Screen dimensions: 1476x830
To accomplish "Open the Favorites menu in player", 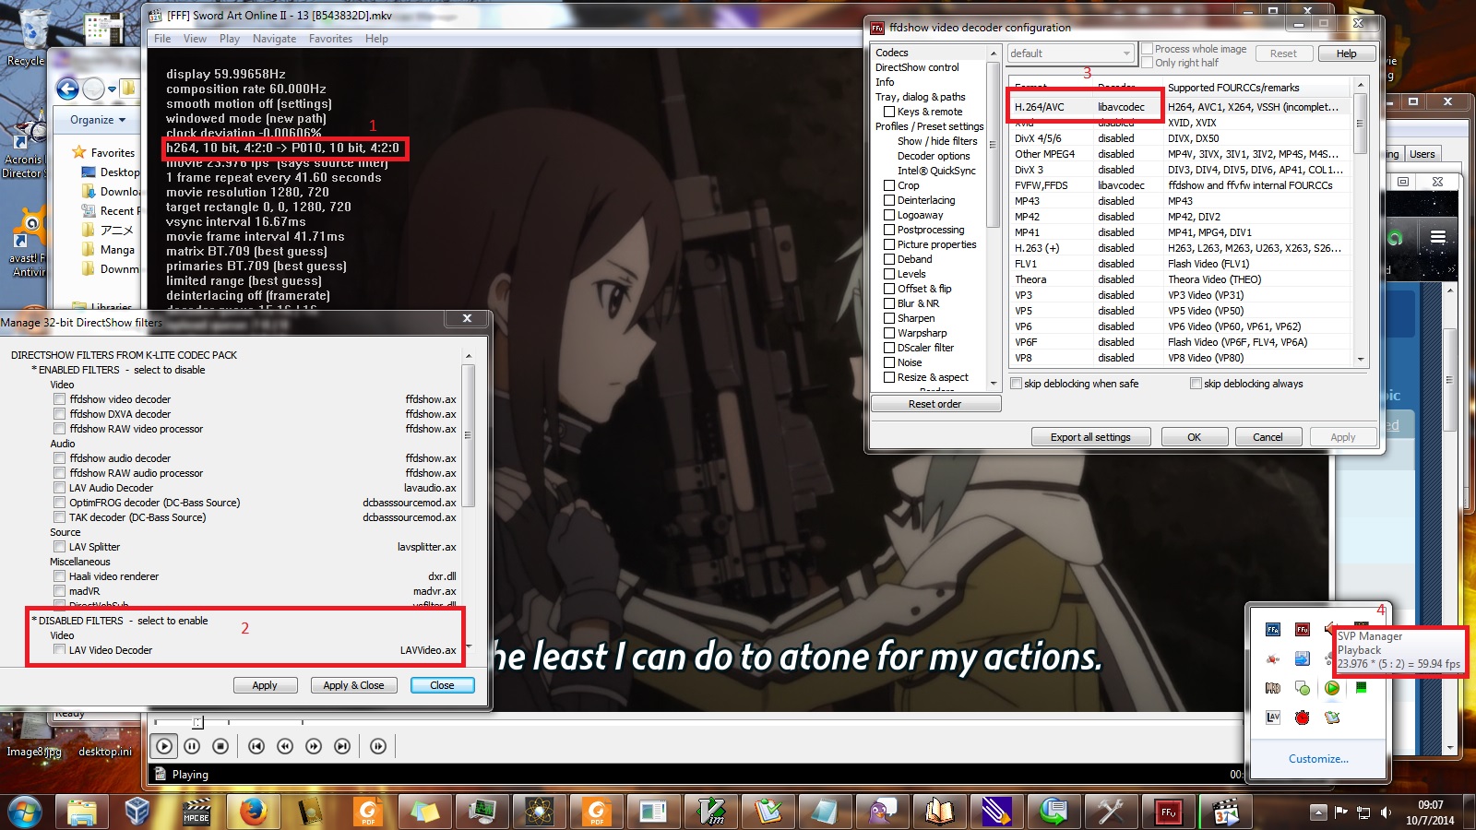I will click(330, 39).
